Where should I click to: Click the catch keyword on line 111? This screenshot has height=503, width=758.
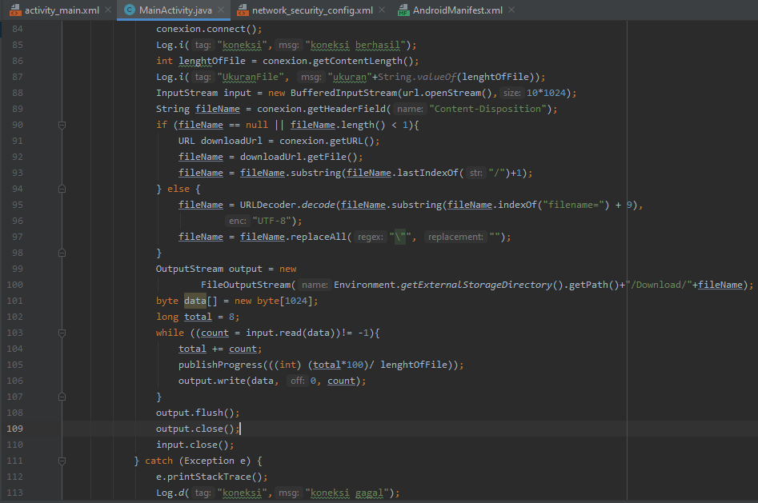(158, 461)
